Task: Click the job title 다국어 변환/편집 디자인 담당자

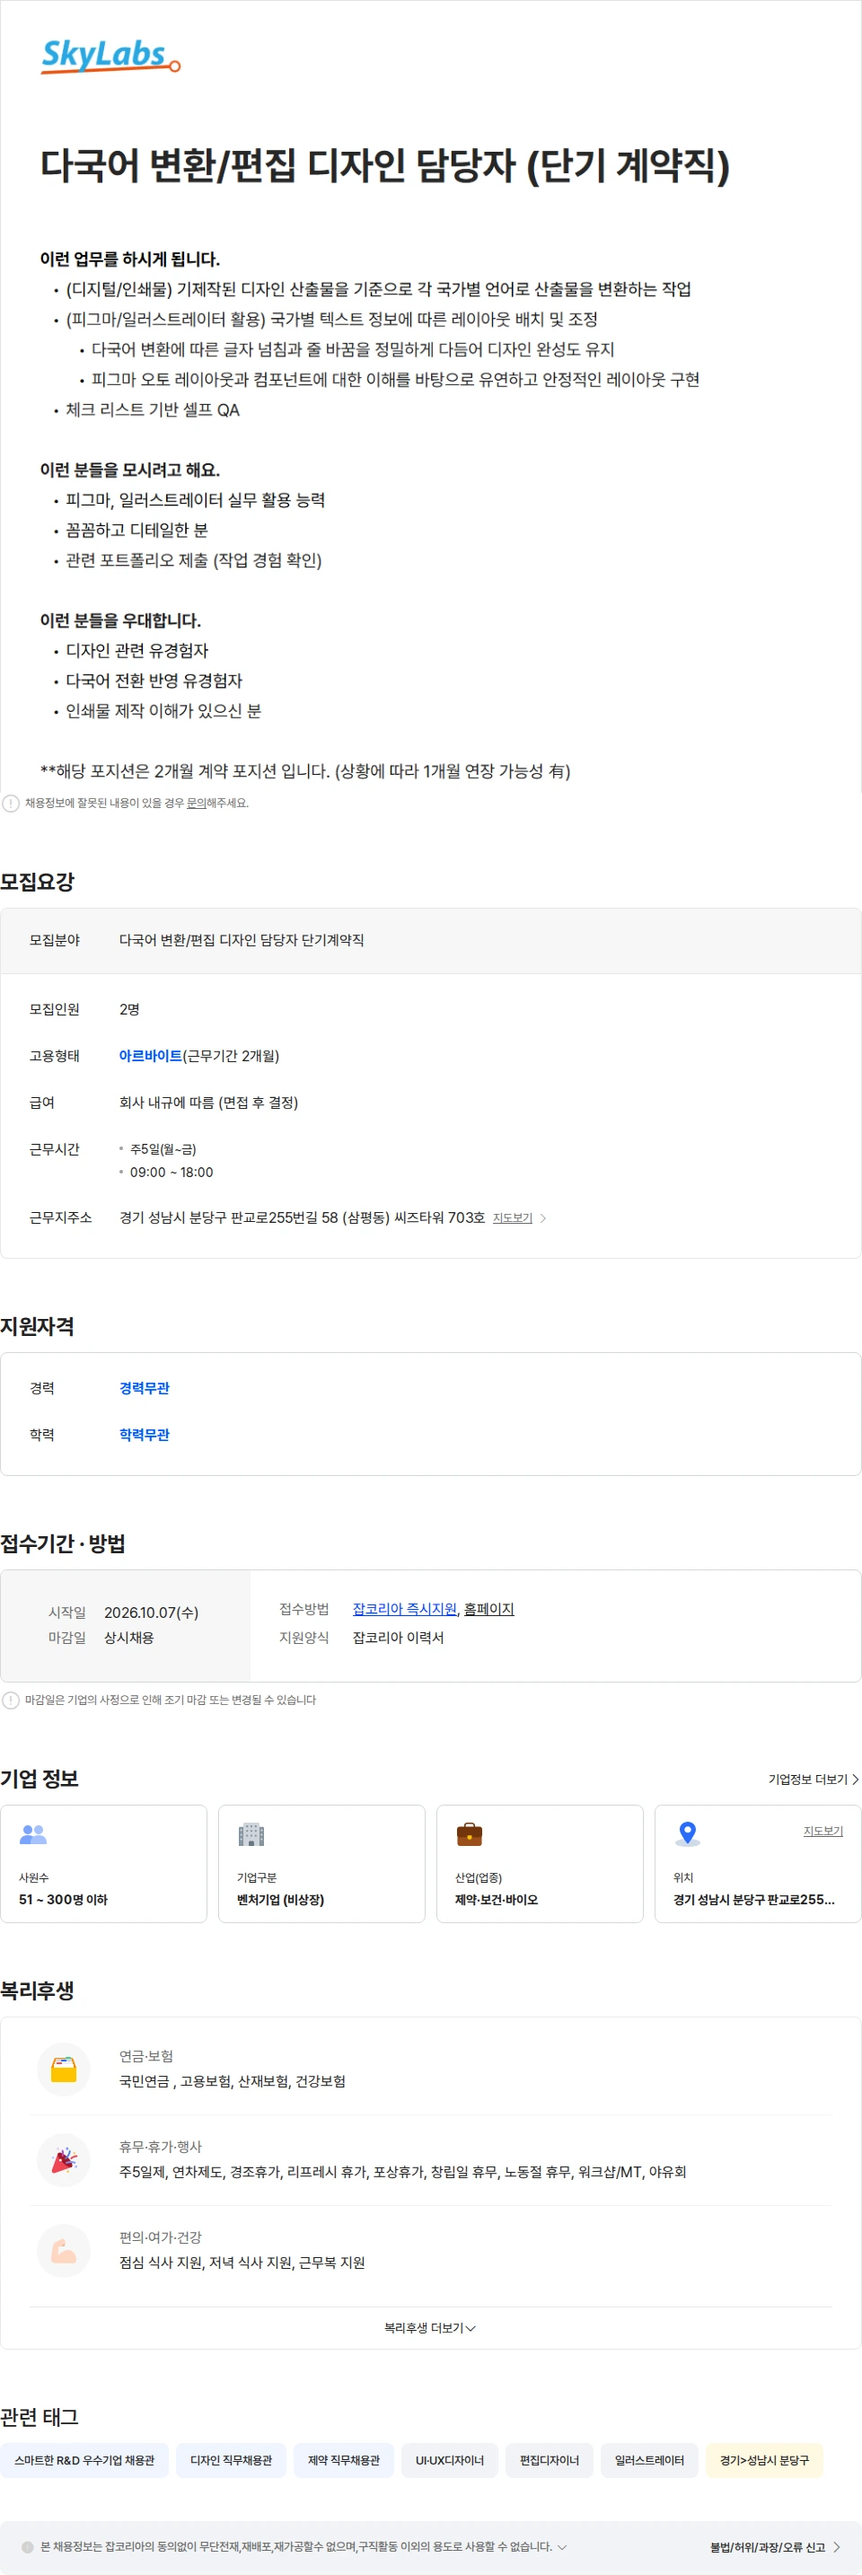Action: coord(385,165)
